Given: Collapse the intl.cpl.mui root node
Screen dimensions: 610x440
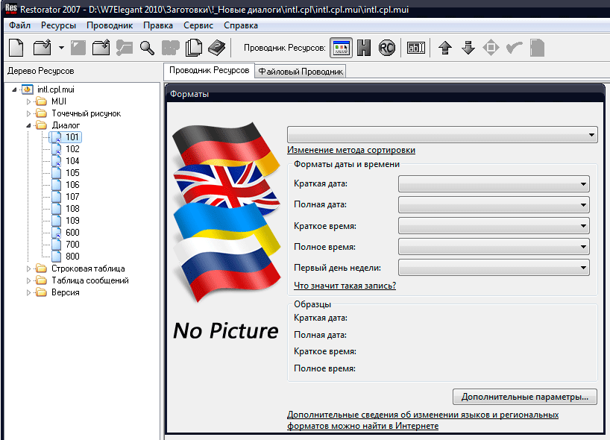Looking at the screenshot, I should [x=14, y=89].
